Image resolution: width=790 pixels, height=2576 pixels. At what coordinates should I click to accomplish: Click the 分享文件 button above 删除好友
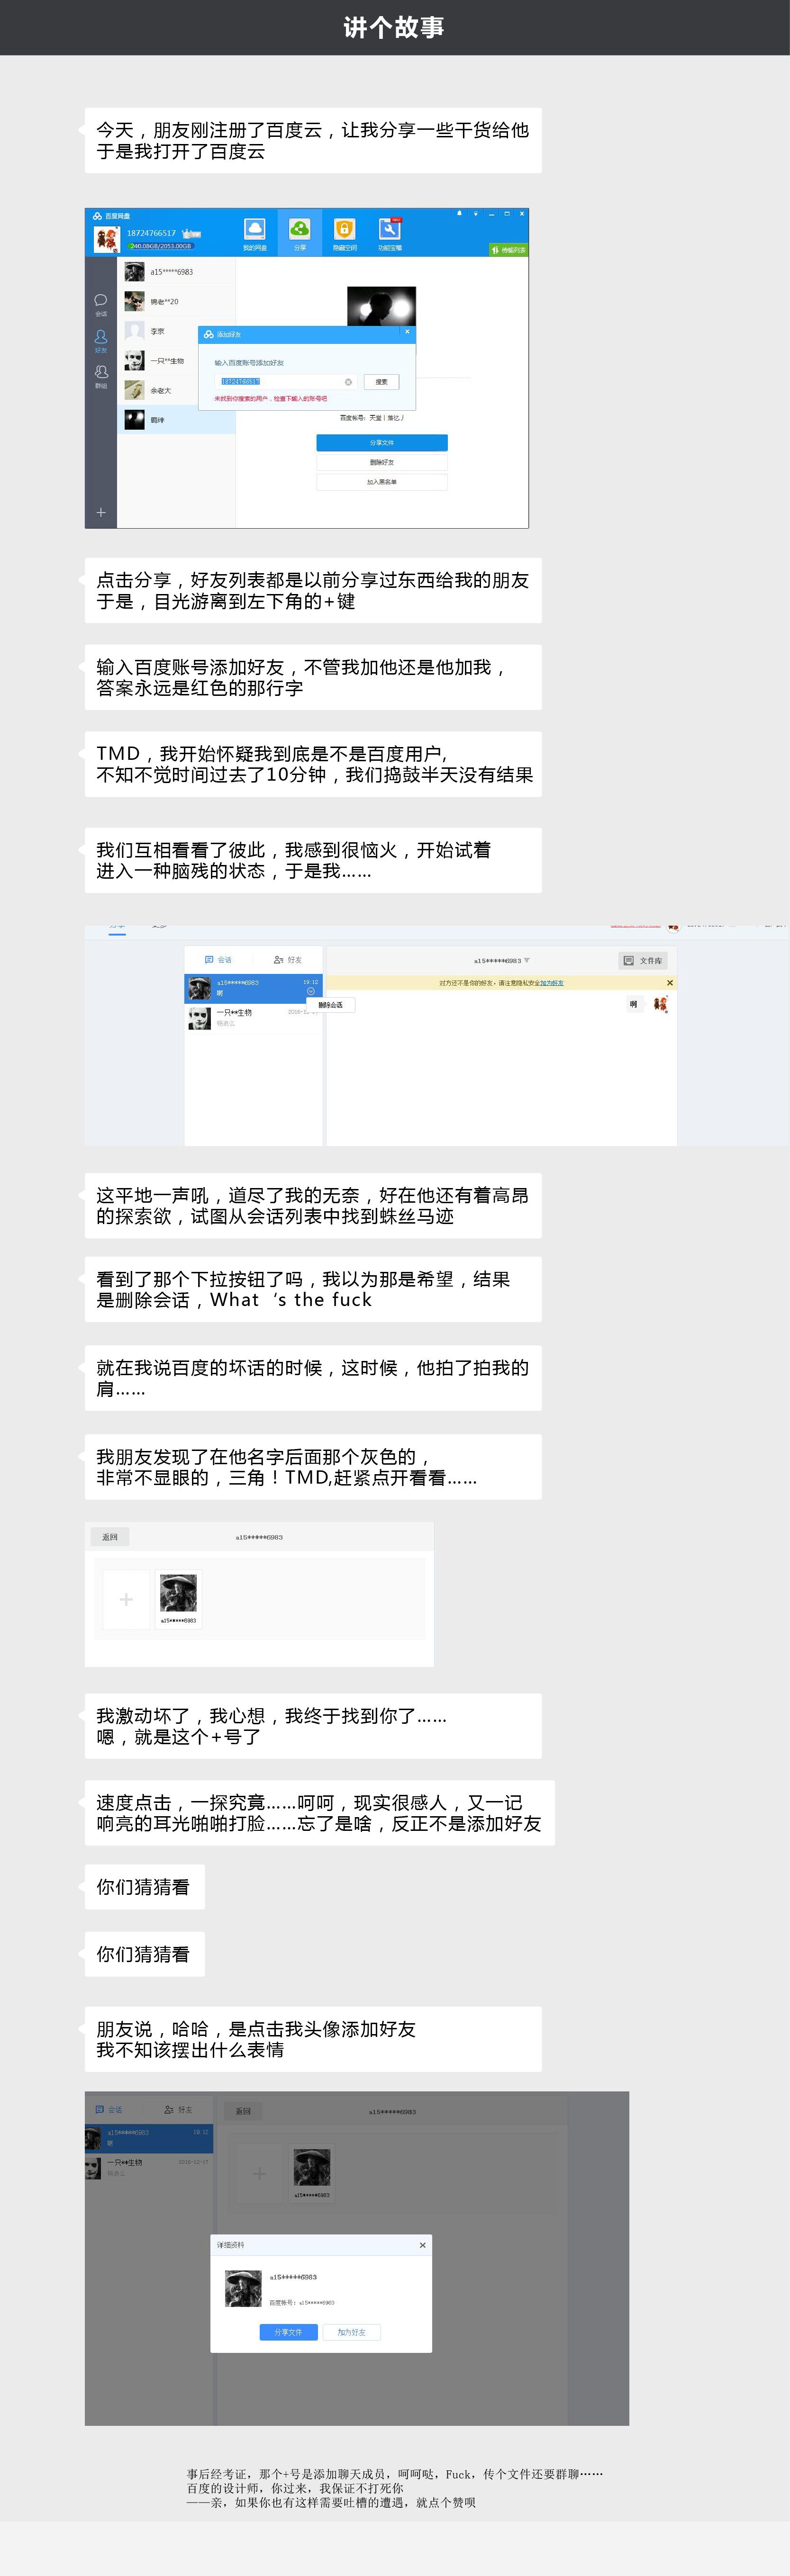tap(382, 443)
